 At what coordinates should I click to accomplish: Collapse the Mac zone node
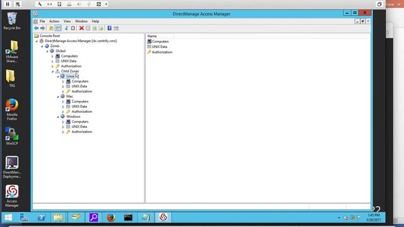58,96
